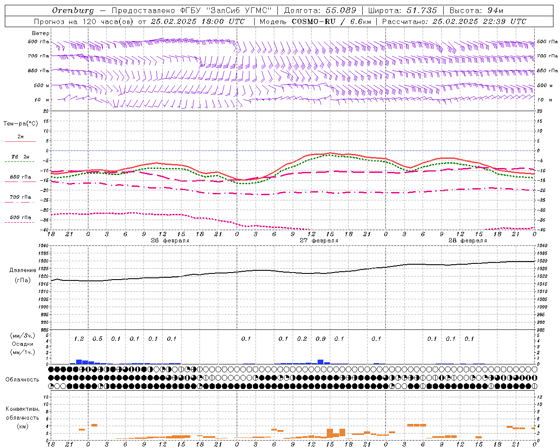560x448 pixels.
Task: Click the Рассчитано: 25.02.2025 22:39 UTC text
Action: click(454, 21)
